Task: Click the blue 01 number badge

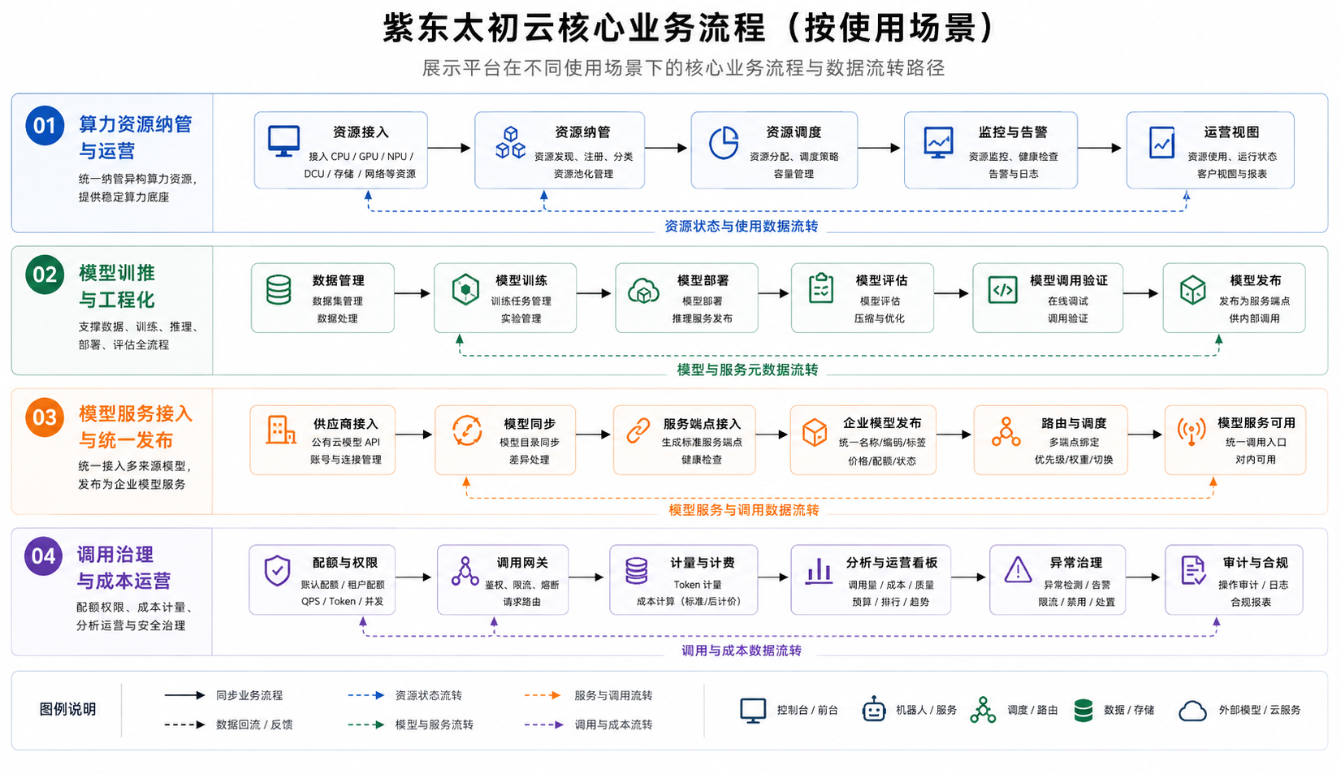Action: point(45,126)
